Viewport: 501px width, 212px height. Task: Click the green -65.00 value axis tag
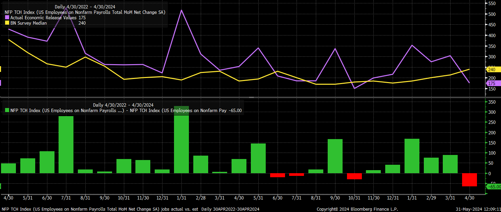493,186
